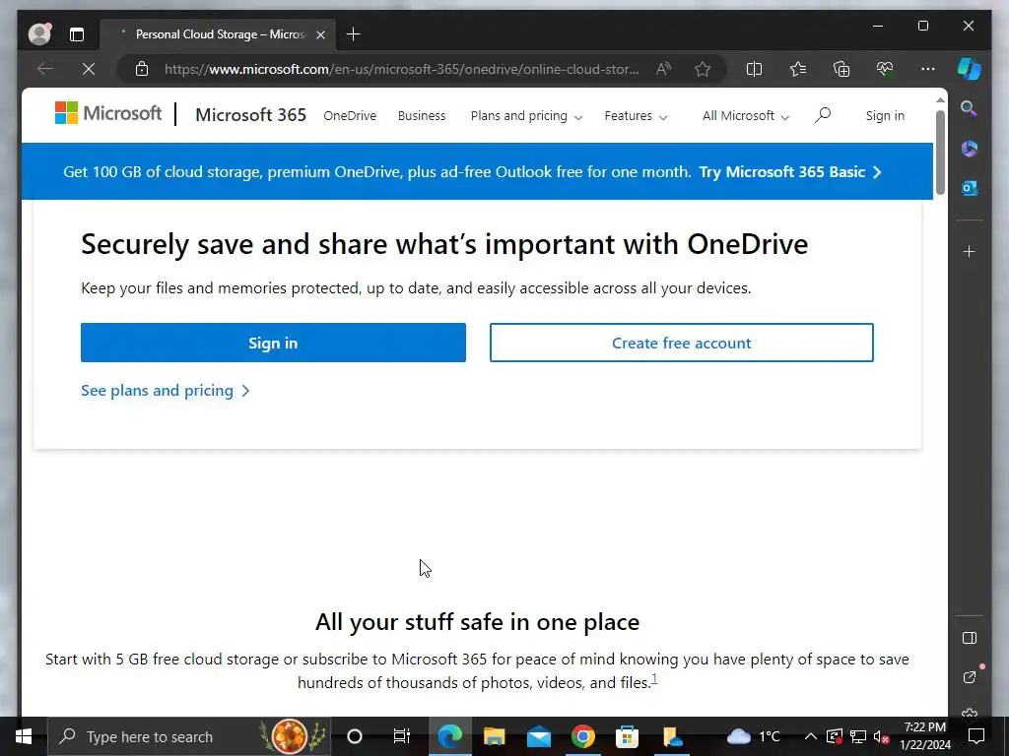
Task: Stop loading the page
Action: [x=89, y=69]
